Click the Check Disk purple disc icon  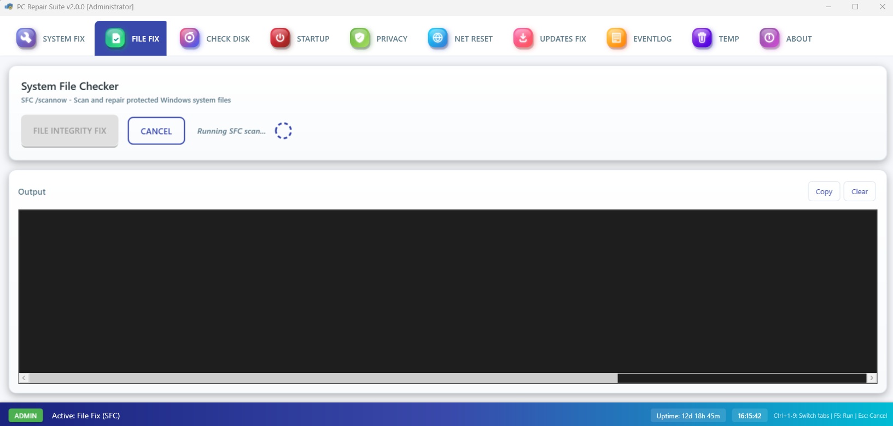pos(190,38)
